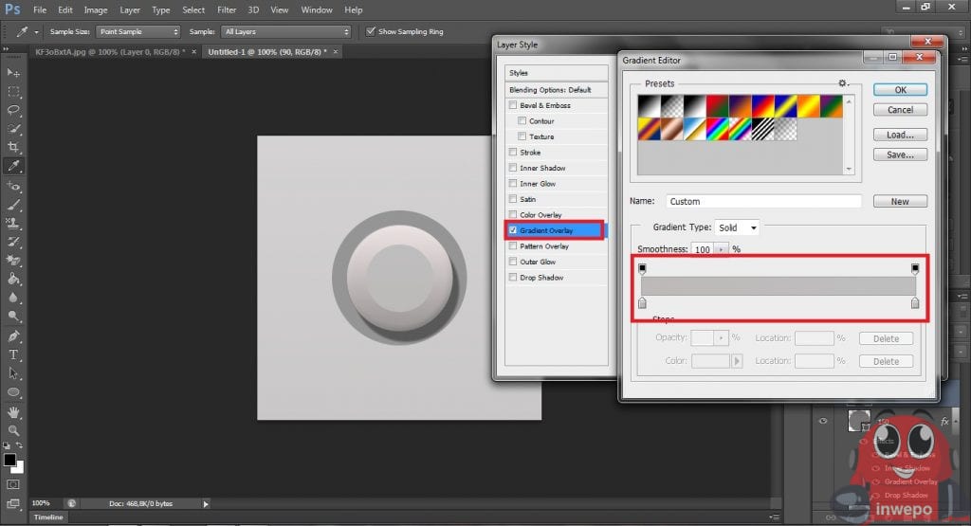Expand the Smoothness value arrow

722,249
